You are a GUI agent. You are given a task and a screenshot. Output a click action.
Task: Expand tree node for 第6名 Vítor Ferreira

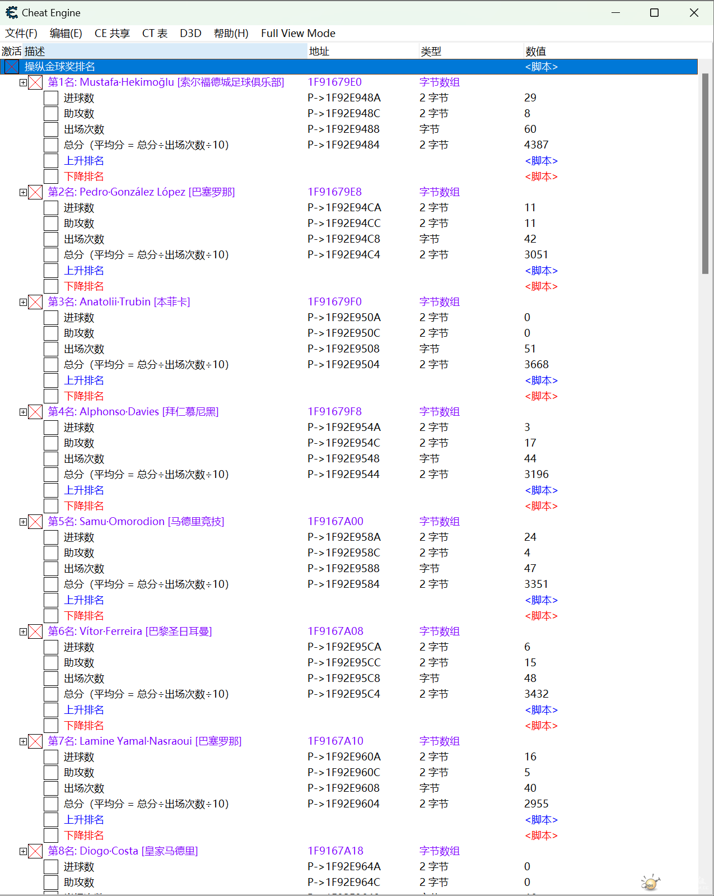click(23, 632)
